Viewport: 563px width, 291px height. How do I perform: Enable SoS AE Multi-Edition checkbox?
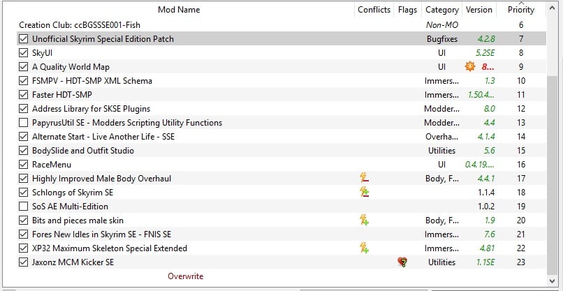[x=23, y=207]
